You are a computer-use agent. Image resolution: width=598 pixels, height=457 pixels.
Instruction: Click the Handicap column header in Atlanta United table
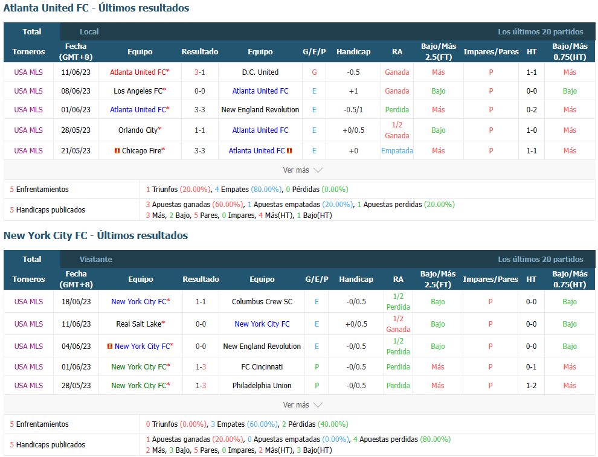pyautogui.click(x=353, y=52)
